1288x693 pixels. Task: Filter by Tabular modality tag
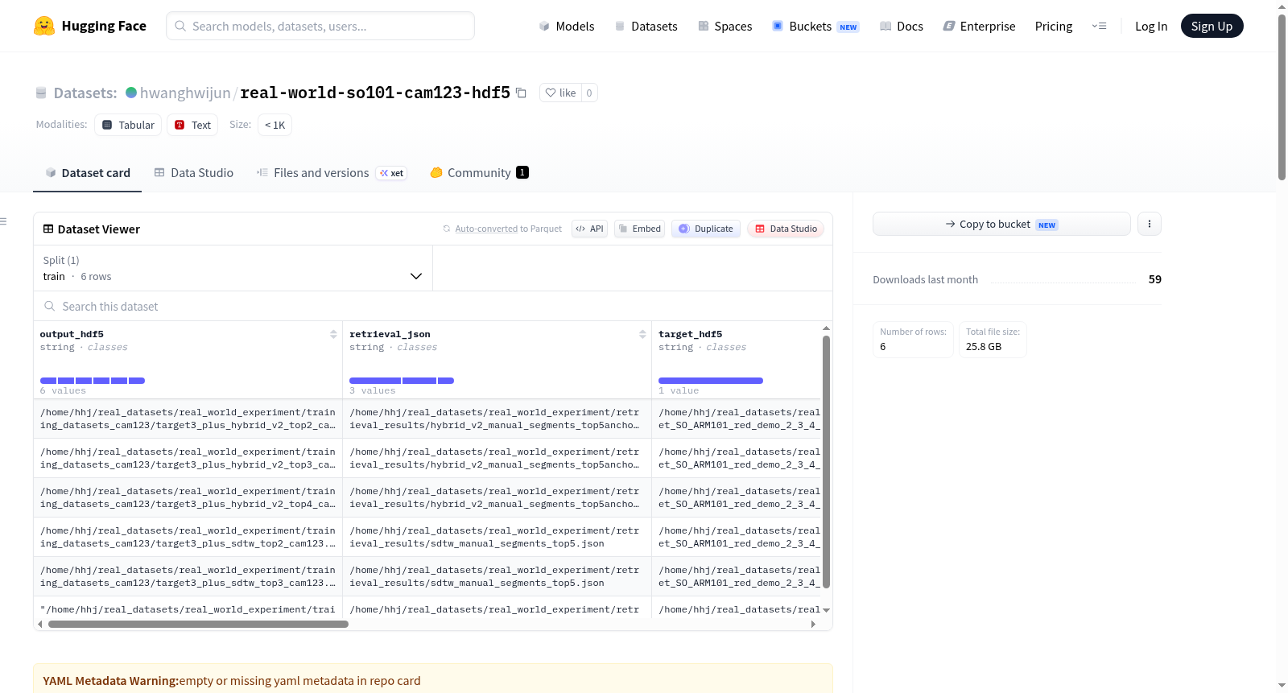pos(128,125)
